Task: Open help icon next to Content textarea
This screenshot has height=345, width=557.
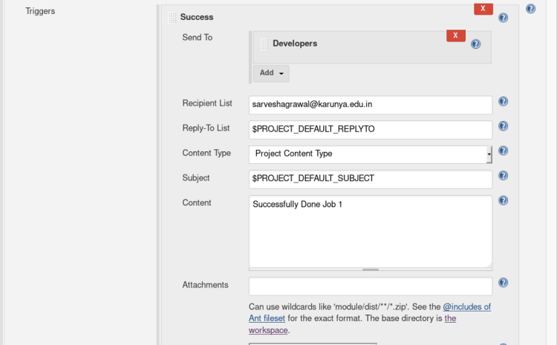Action: click(x=503, y=200)
